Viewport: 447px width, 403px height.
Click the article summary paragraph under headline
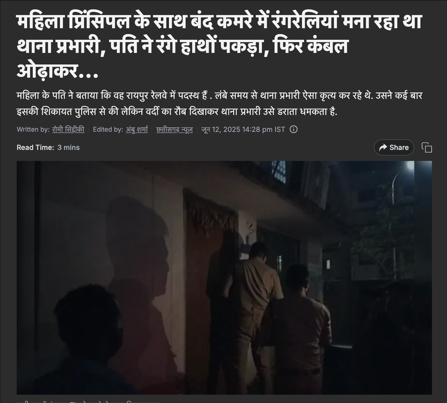219,103
